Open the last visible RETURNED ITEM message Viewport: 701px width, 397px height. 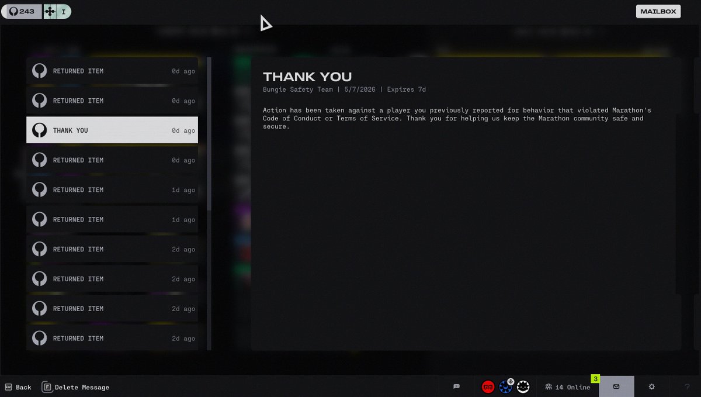[x=112, y=338]
